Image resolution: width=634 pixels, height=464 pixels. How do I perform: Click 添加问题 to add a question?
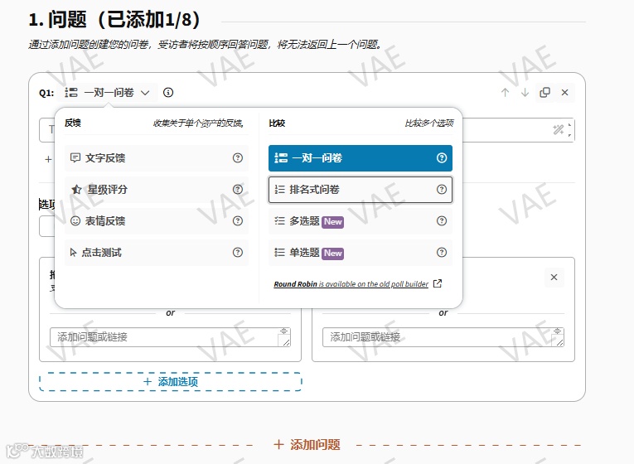pos(307,445)
